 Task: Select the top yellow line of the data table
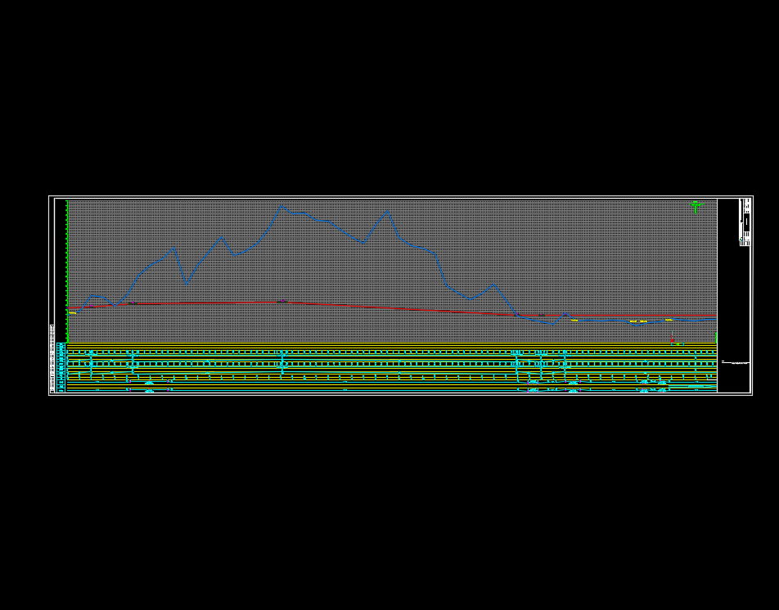click(393, 346)
